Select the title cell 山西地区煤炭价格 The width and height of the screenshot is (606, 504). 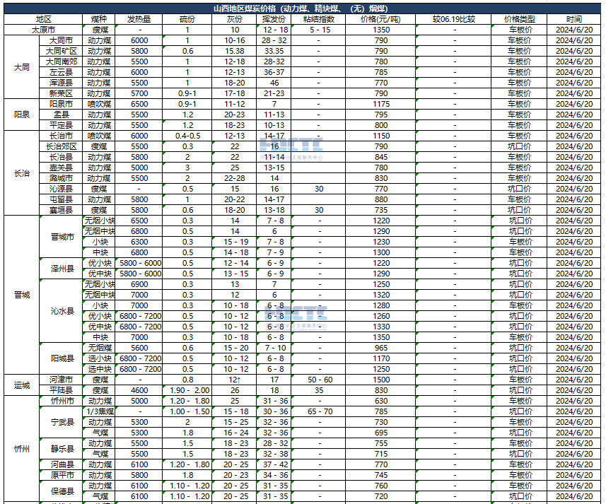pos(302,8)
